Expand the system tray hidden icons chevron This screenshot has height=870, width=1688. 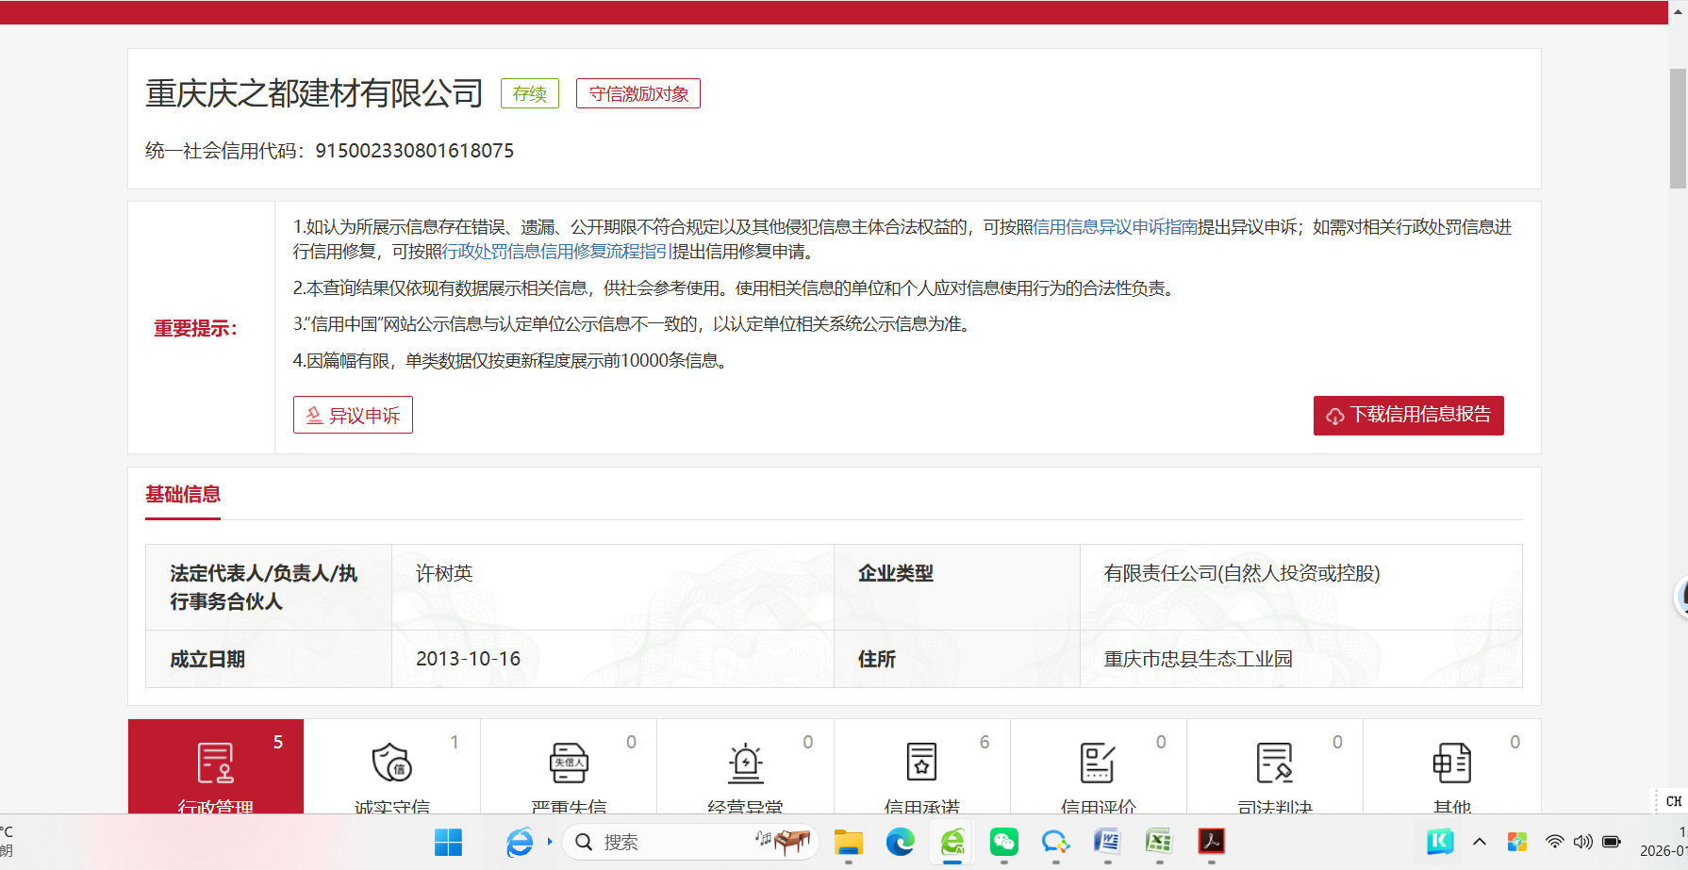1479,842
